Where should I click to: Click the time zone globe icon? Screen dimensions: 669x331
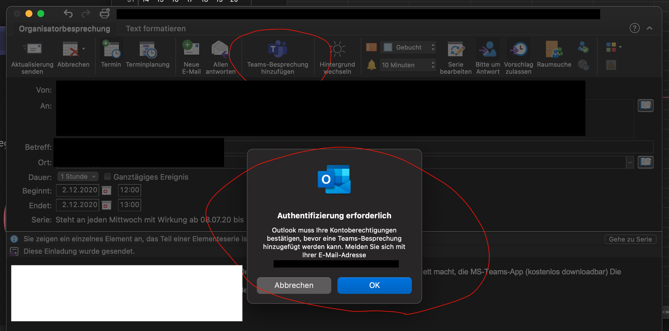coord(583,65)
